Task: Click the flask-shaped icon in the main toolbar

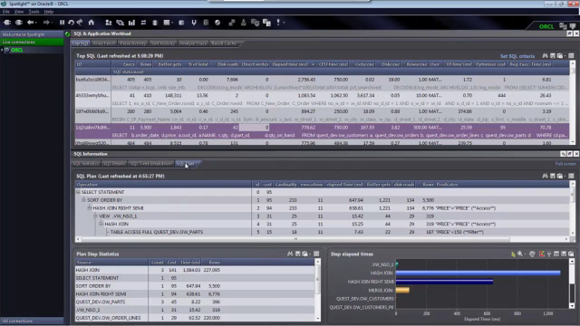Action: point(244,23)
